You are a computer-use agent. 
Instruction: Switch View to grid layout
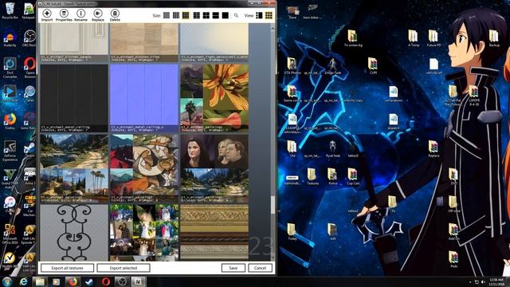pyautogui.click(x=269, y=15)
